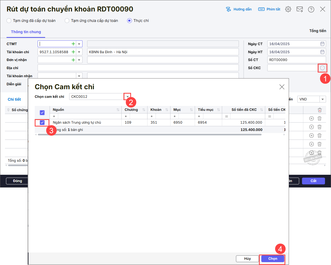Switch to the Thông tin chung tab
The height and width of the screenshot is (265, 331).
point(26,32)
